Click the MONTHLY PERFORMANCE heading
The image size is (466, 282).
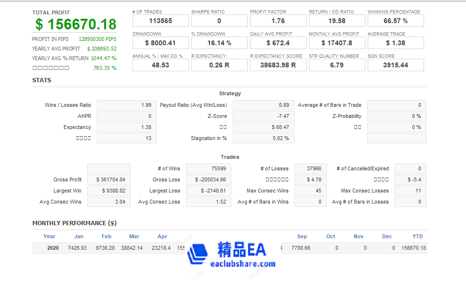(71, 223)
